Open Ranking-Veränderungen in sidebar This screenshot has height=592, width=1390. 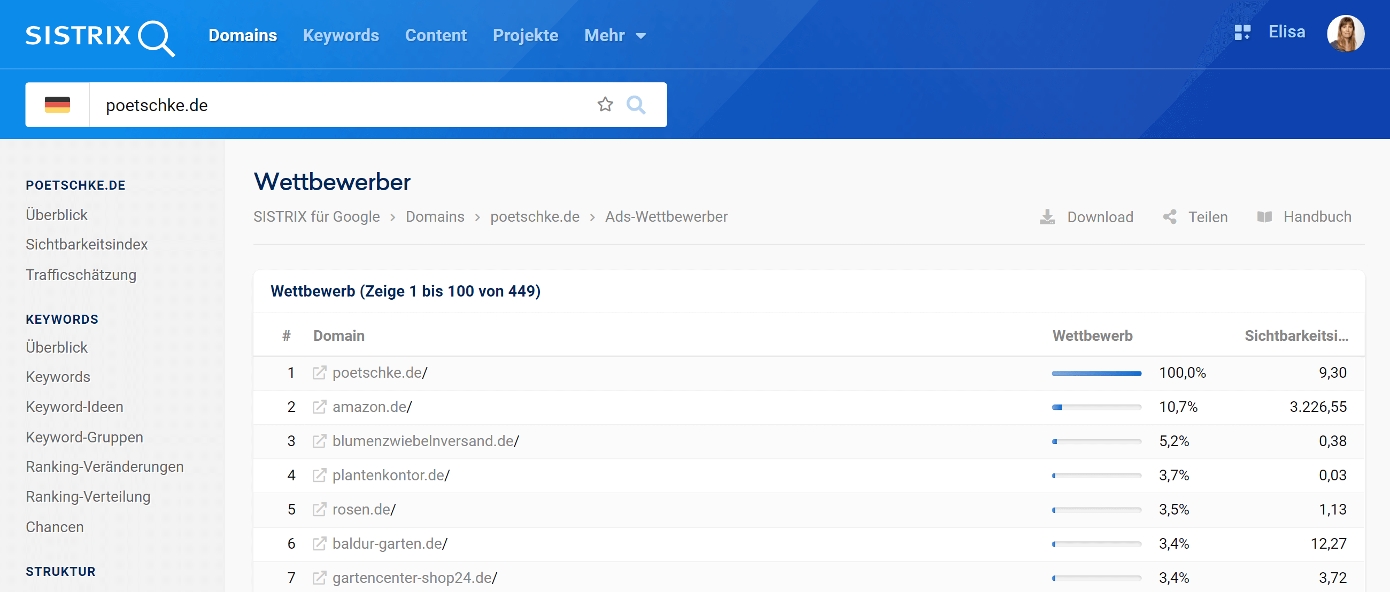[x=105, y=467]
